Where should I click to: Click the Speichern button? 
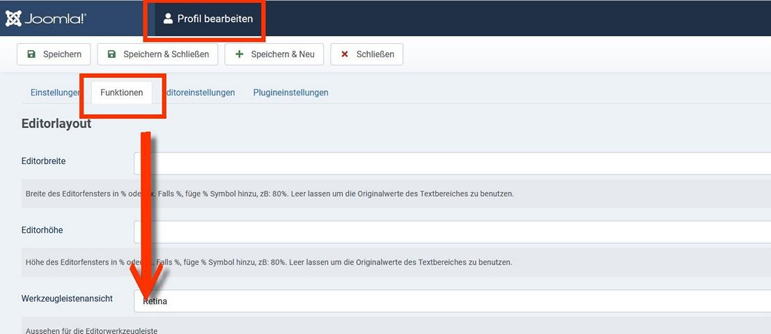coord(54,54)
